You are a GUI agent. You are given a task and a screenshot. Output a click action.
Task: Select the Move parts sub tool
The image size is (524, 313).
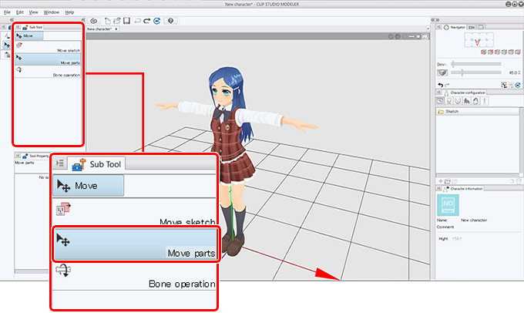coord(48,59)
